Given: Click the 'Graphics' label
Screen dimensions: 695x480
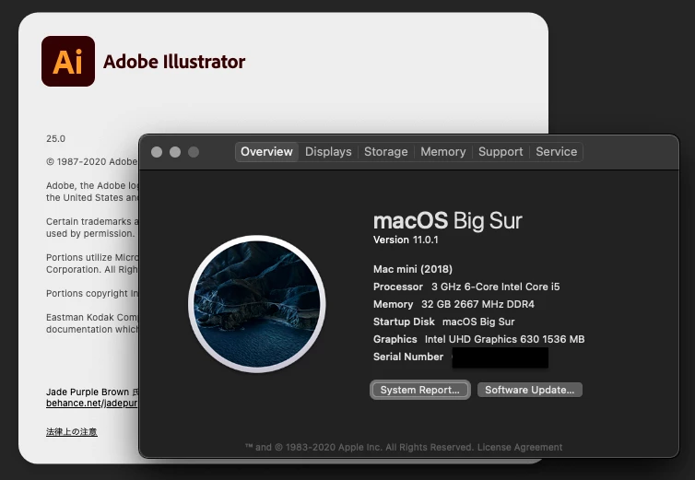Looking at the screenshot, I should point(395,339).
